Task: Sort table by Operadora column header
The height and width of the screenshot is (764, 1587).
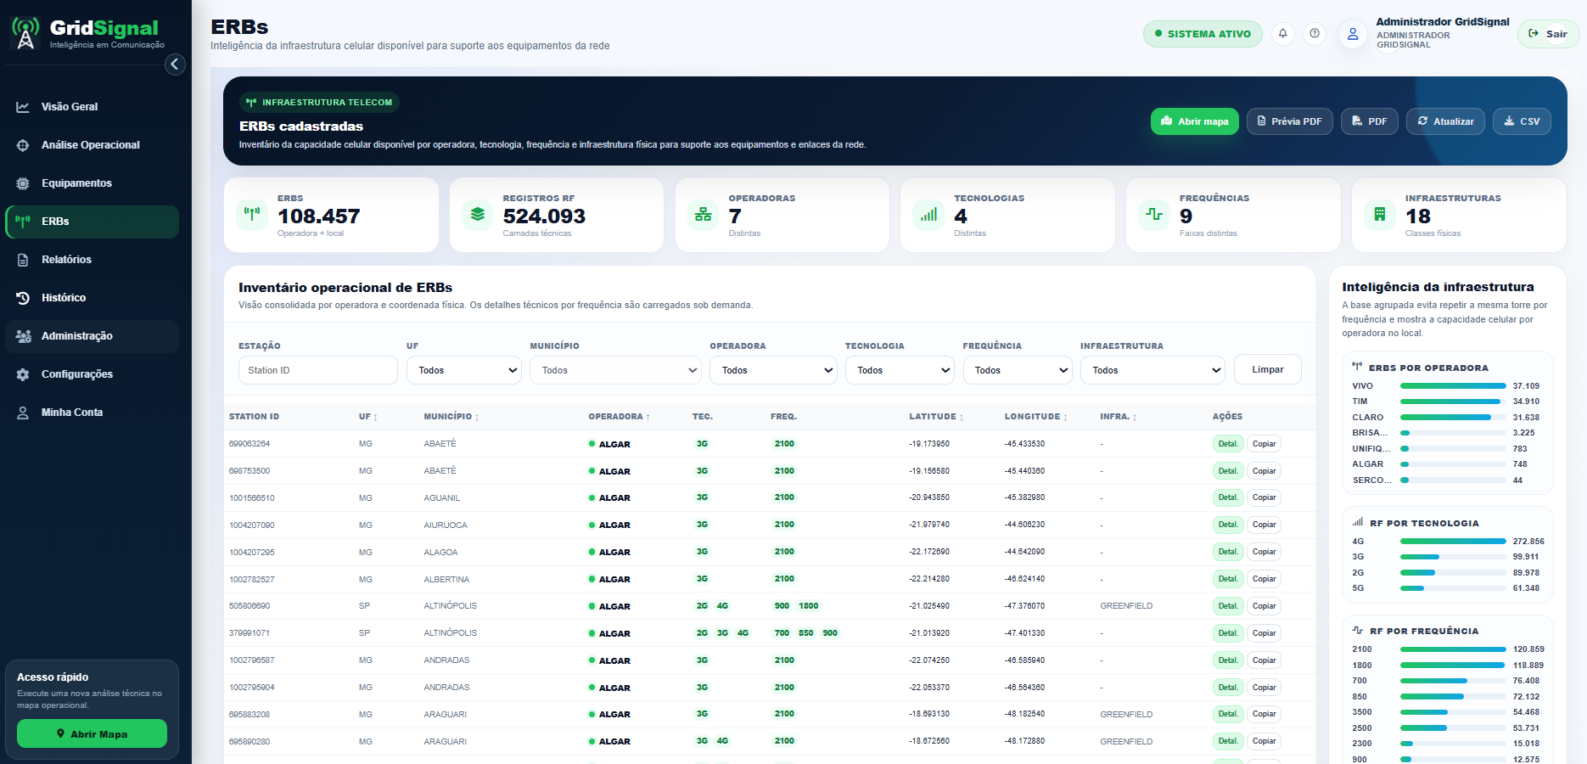Action: pos(620,417)
